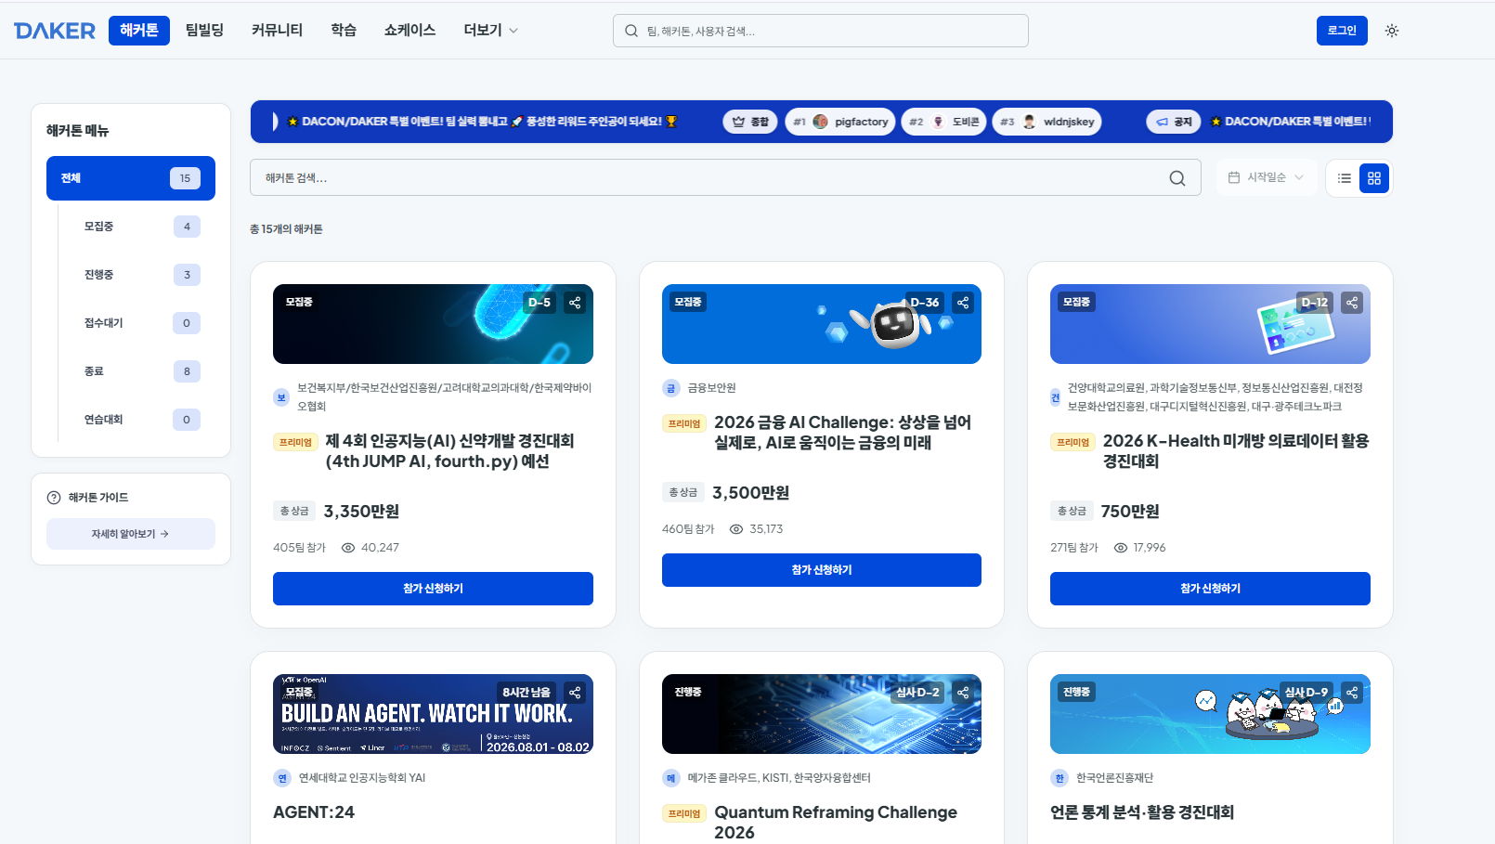Click the 해커톤 메뉴 sidebar heading
The height and width of the screenshot is (844, 1495).
click(78, 131)
